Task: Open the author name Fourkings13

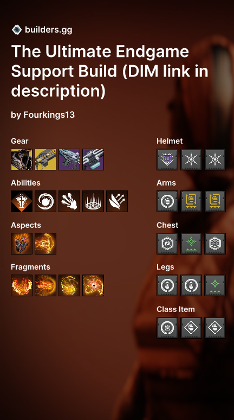Action: point(49,115)
